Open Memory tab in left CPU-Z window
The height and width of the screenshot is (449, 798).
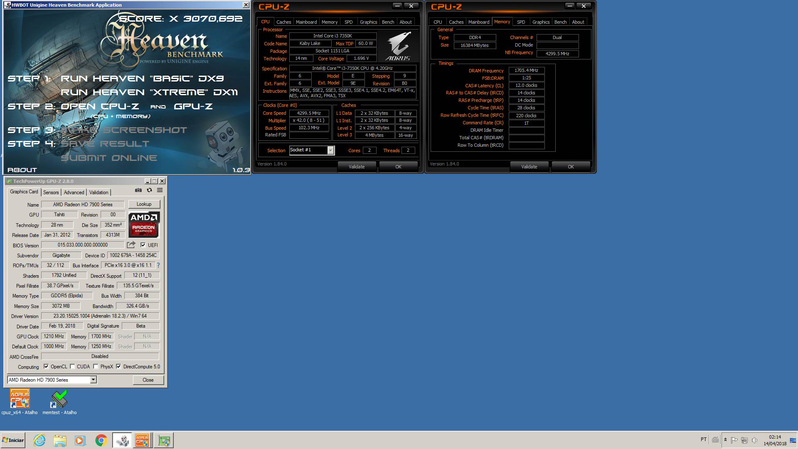click(330, 22)
